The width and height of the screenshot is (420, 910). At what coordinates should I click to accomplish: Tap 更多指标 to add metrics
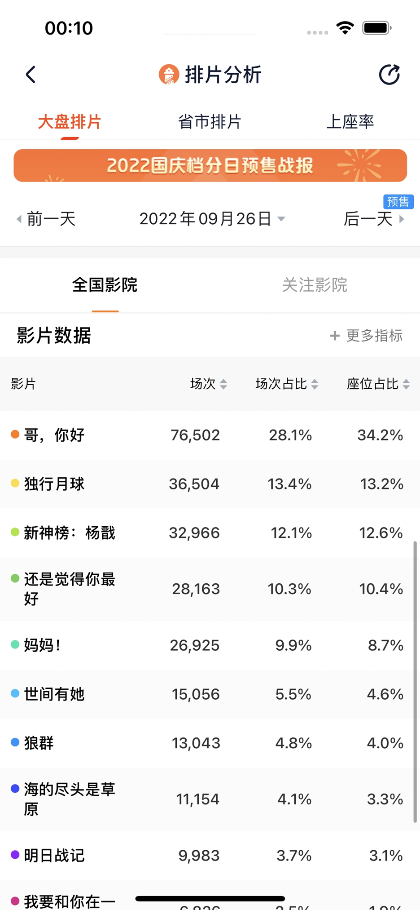pyautogui.click(x=367, y=336)
